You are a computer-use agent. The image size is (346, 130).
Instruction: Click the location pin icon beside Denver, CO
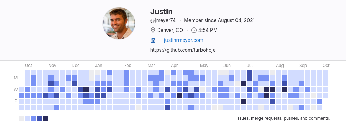click(153, 30)
